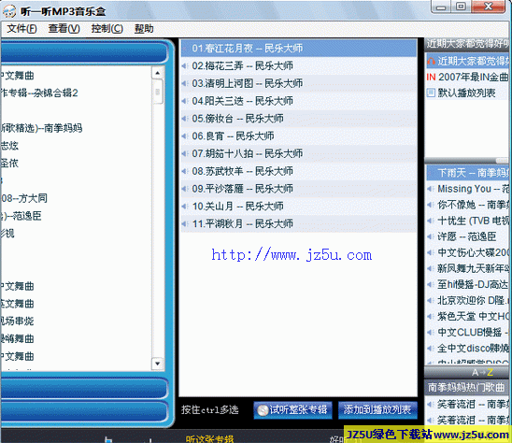Viewport: 512px width, 443px height.
Task: Select track 09.平沙落雁 – 民乐大师
Action: [299, 189]
